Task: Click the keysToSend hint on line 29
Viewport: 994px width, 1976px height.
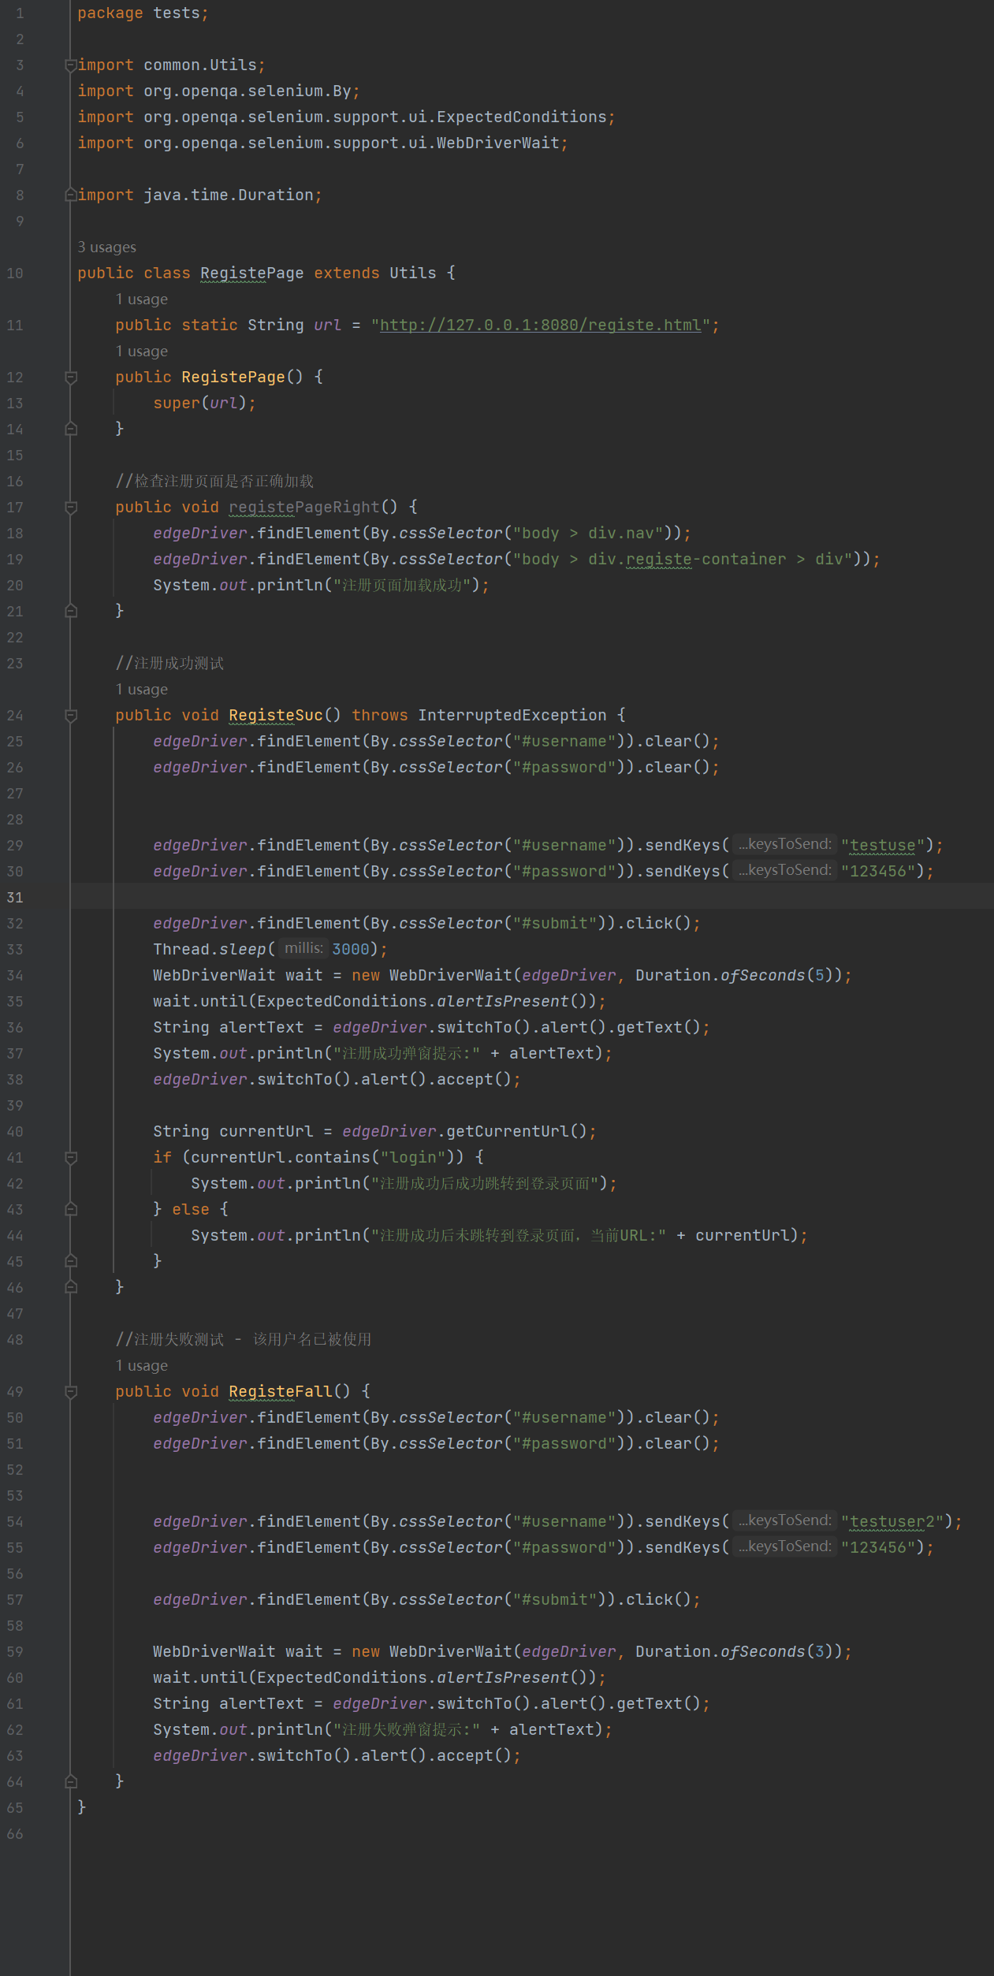Action: 784,845
